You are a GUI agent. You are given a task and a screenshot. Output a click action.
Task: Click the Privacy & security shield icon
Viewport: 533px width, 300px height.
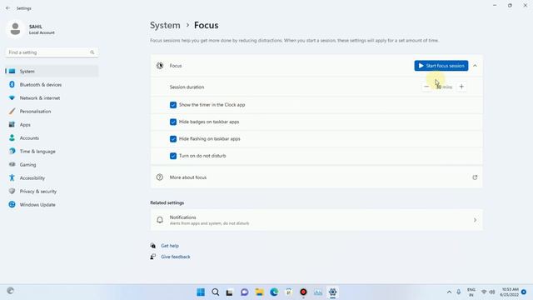[x=12, y=191]
